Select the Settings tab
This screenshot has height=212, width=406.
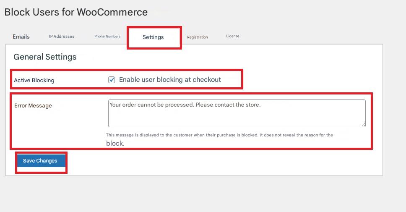click(153, 37)
